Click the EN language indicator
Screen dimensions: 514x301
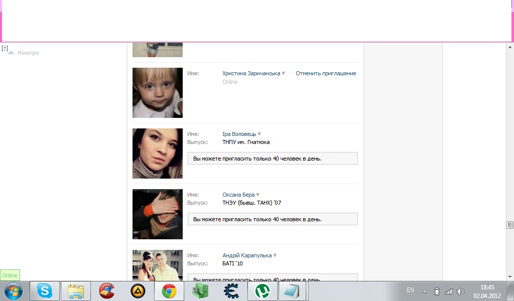pos(410,290)
